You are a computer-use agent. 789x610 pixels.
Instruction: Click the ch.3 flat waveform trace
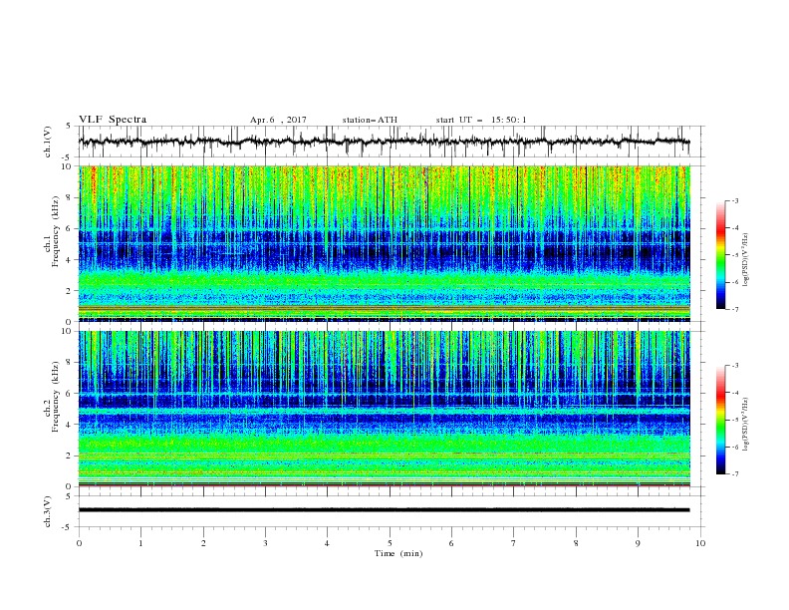[x=384, y=510]
